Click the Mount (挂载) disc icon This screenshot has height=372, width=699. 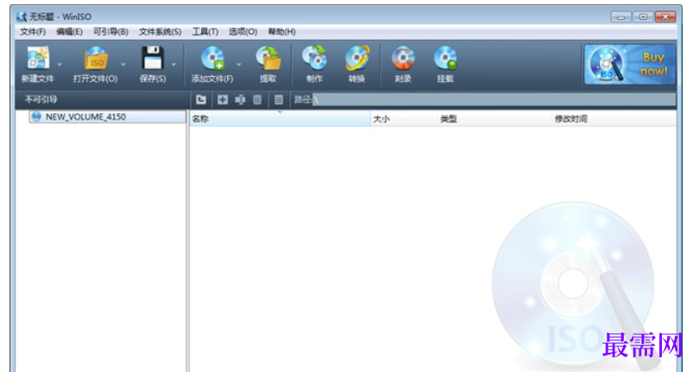pos(445,59)
